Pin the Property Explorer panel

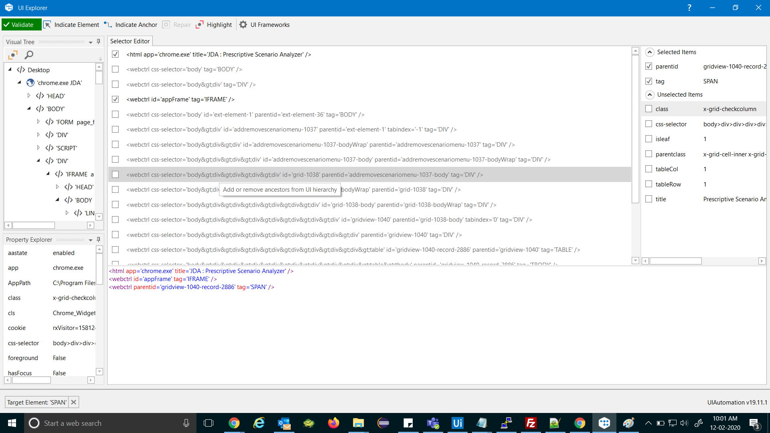click(x=98, y=239)
